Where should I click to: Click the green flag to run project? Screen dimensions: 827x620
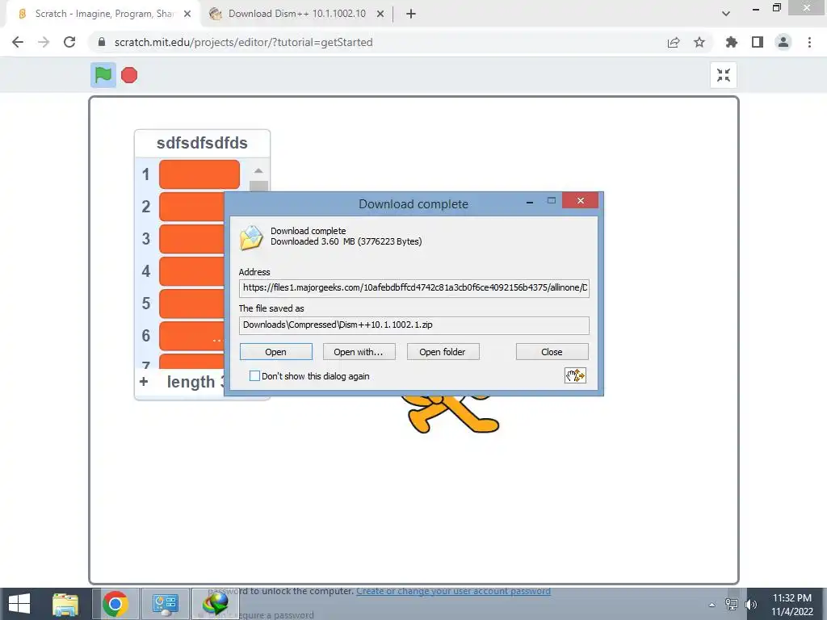[103, 75]
